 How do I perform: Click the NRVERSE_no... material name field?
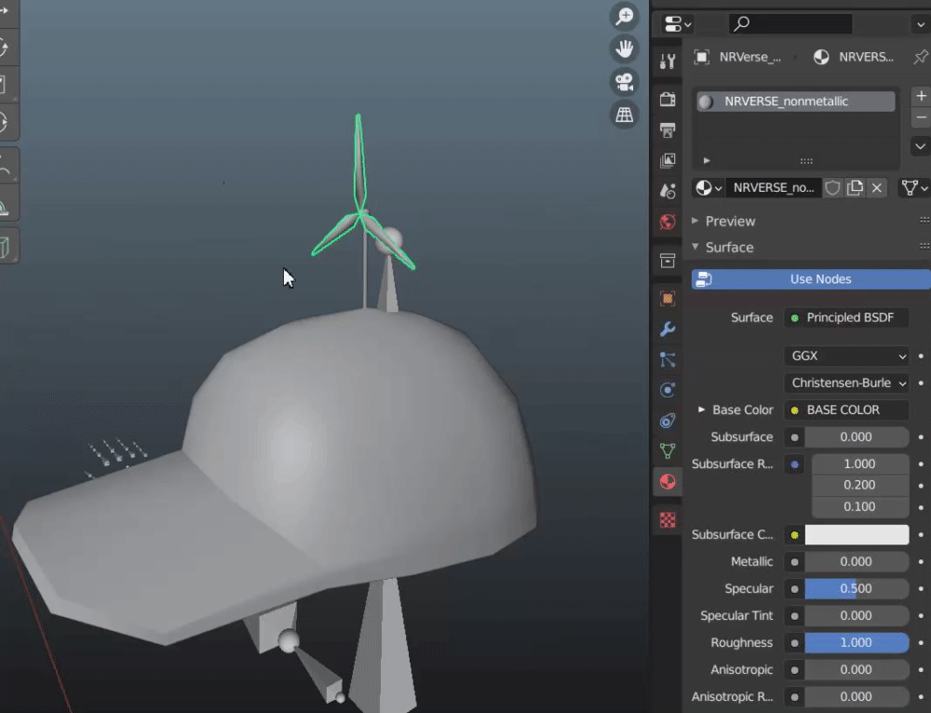tap(773, 188)
